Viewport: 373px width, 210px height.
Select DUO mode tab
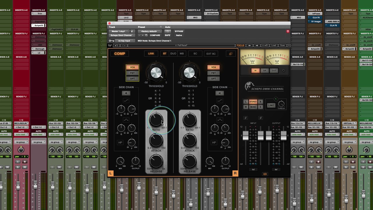click(x=173, y=54)
